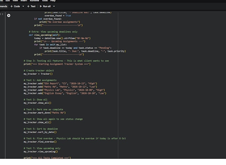Click the comment '# Test 2: Show all'
Screen dimensions: 226x165
pos(35,100)
